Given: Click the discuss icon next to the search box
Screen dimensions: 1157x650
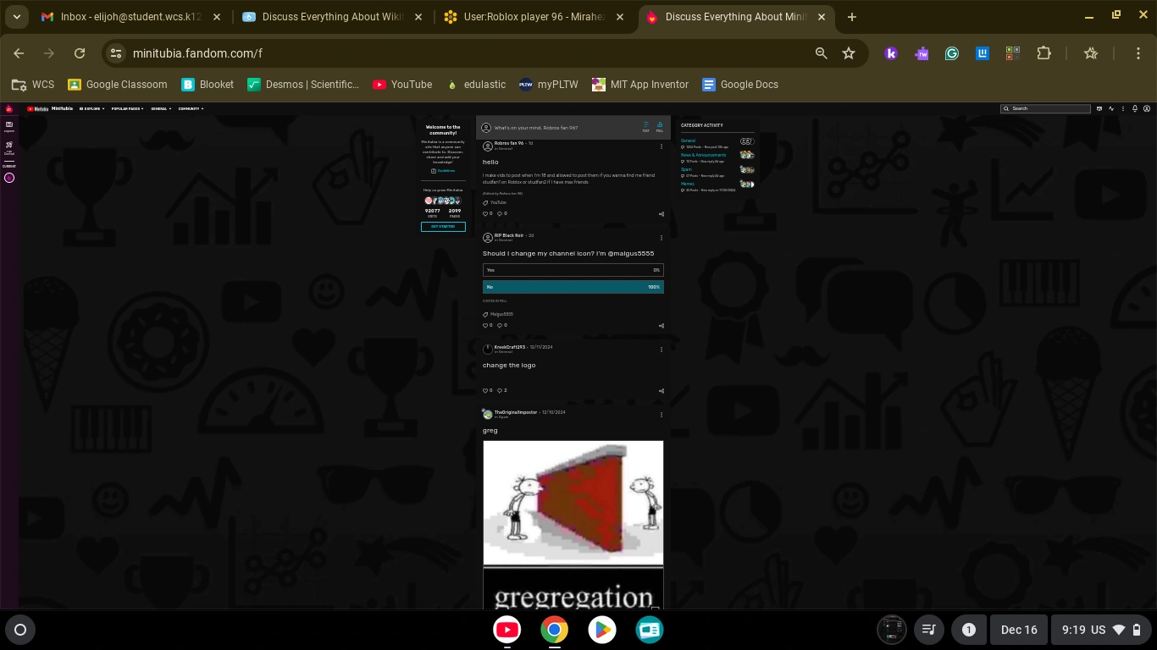Looking at the screenshot, I should 1099,108.
